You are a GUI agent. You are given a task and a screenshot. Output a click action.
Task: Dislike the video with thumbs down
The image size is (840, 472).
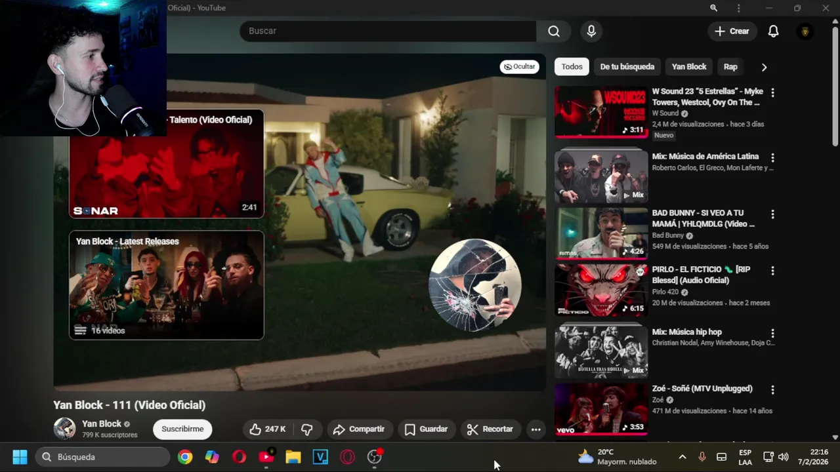tap(306, 429)
